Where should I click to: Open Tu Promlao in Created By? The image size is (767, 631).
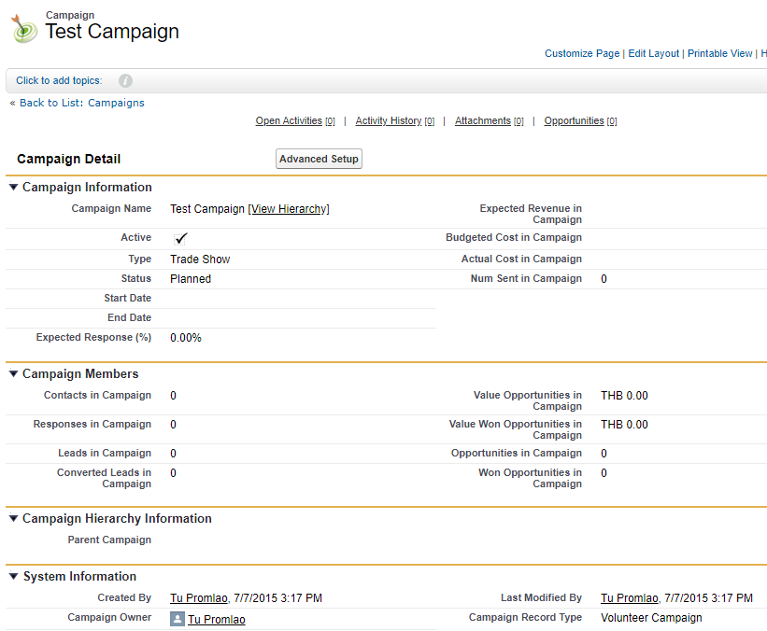(198, 598)
